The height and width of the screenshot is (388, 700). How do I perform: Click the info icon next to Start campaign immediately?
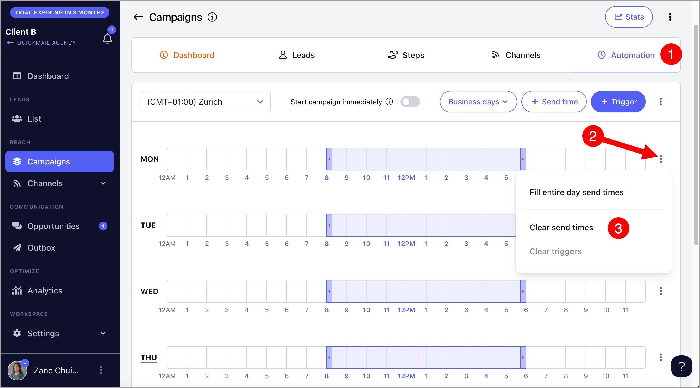(x=389, y=102)
